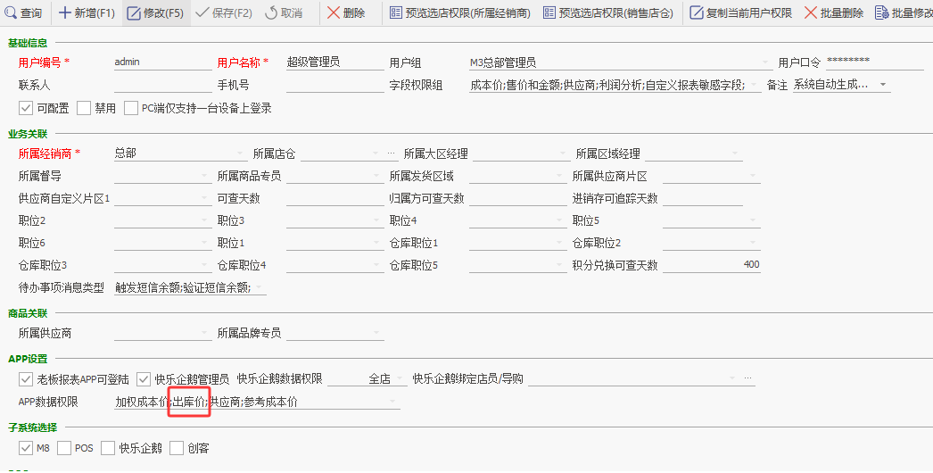933x473 pixels.
Task: Uncheck the M8 subsystem checkbox
Action: [26, 448]
